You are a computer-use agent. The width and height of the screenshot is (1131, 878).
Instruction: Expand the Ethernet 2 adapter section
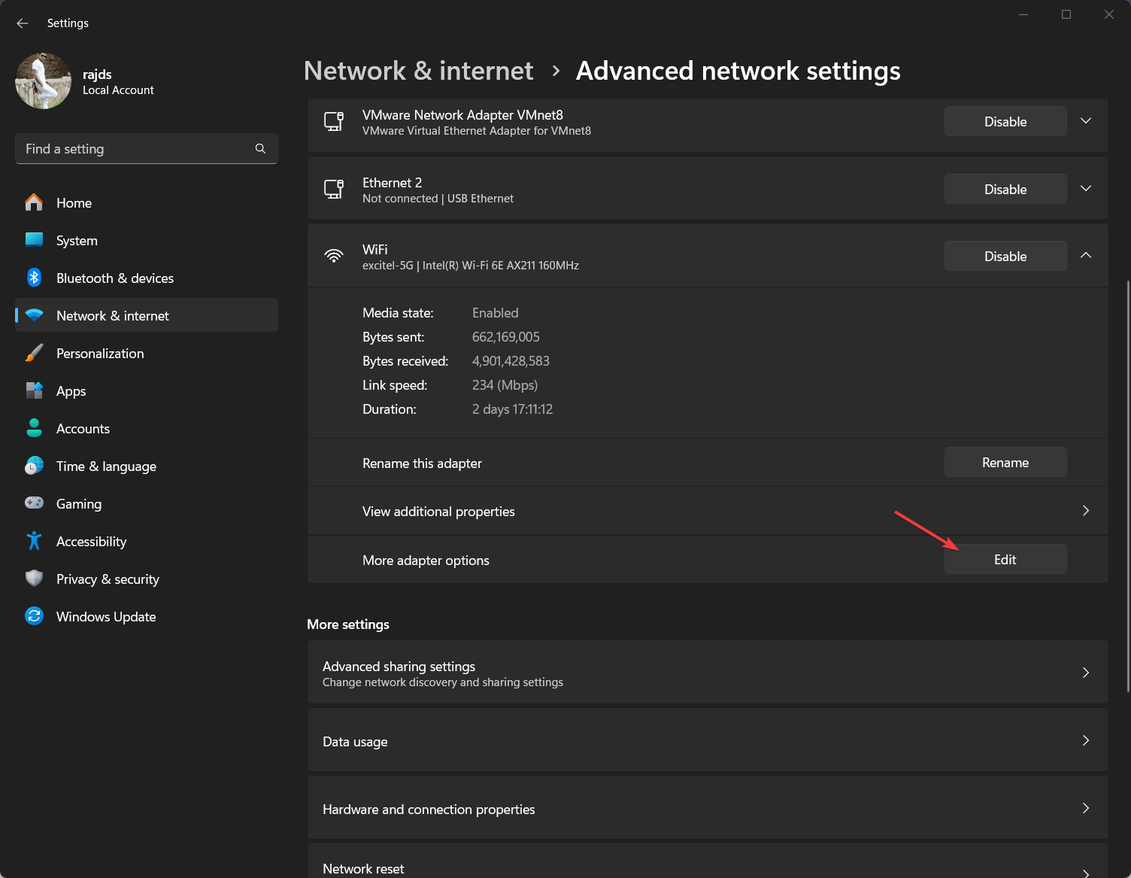coord(1085,188)
